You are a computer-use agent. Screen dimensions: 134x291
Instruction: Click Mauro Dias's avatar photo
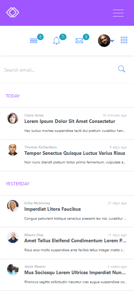(x=13, y=238)
